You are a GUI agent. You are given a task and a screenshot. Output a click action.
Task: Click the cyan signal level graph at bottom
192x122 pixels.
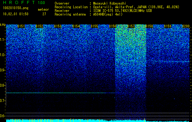pos(98,120)
